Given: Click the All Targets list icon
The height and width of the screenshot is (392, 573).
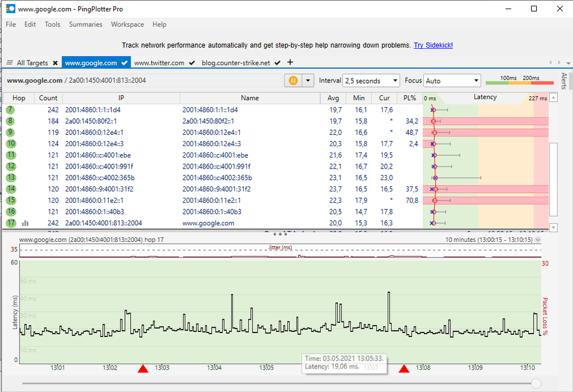Looking at the screenshot, I should [x=10, y=63].
